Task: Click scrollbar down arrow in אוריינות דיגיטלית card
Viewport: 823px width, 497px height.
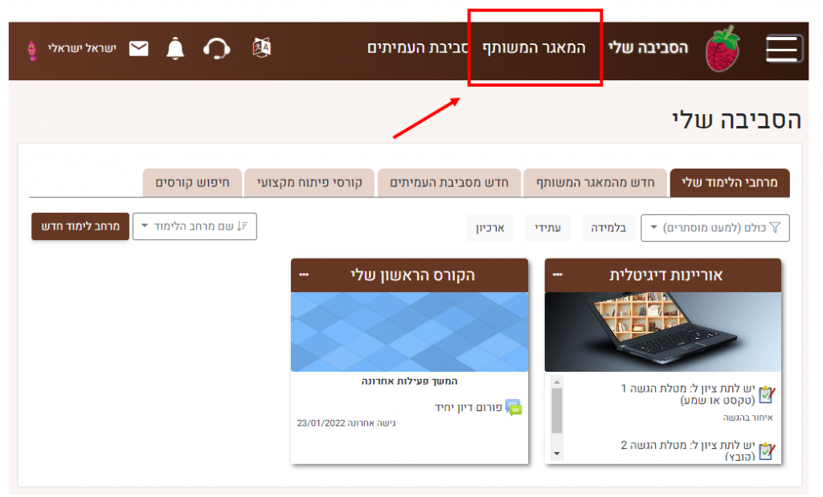Action: point(557,454)
